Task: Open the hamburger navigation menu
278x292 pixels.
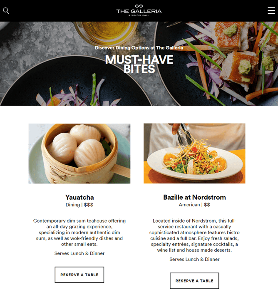Action: [x=271, y=10]
